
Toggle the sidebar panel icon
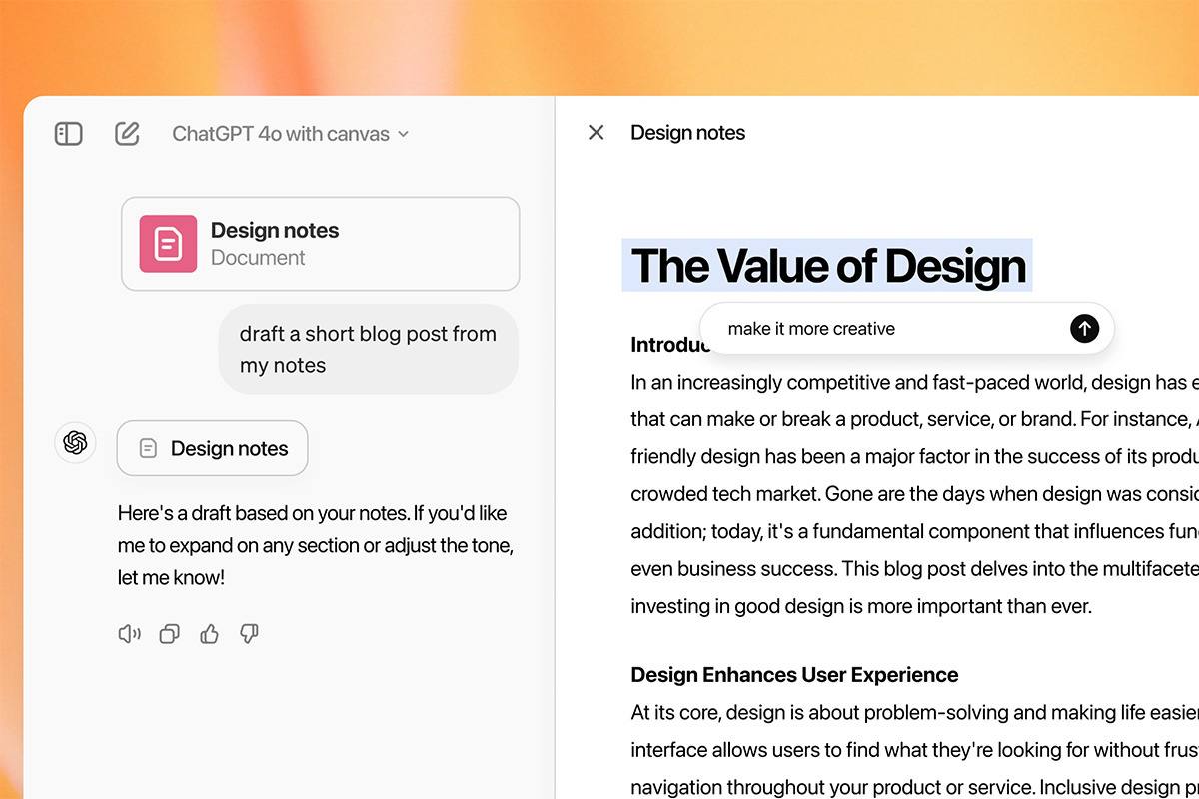[69, 134]
